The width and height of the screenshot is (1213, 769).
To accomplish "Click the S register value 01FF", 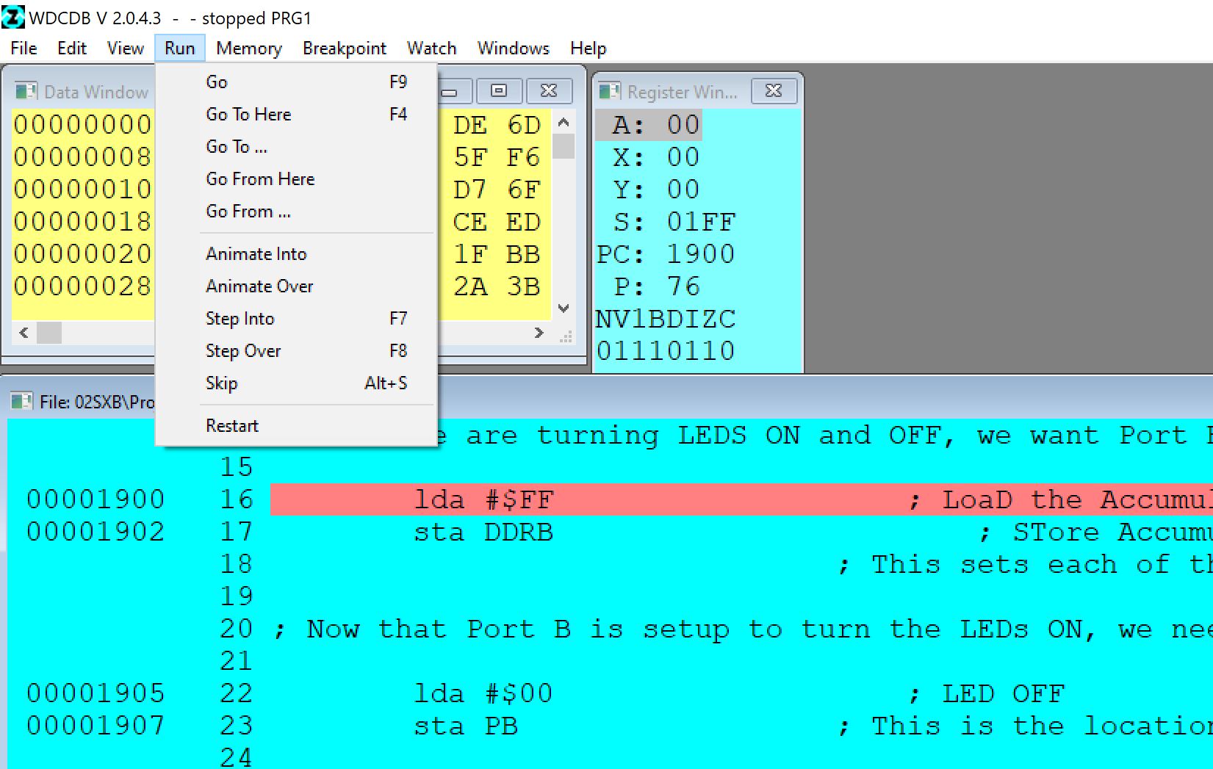I will tap(701, 222).
